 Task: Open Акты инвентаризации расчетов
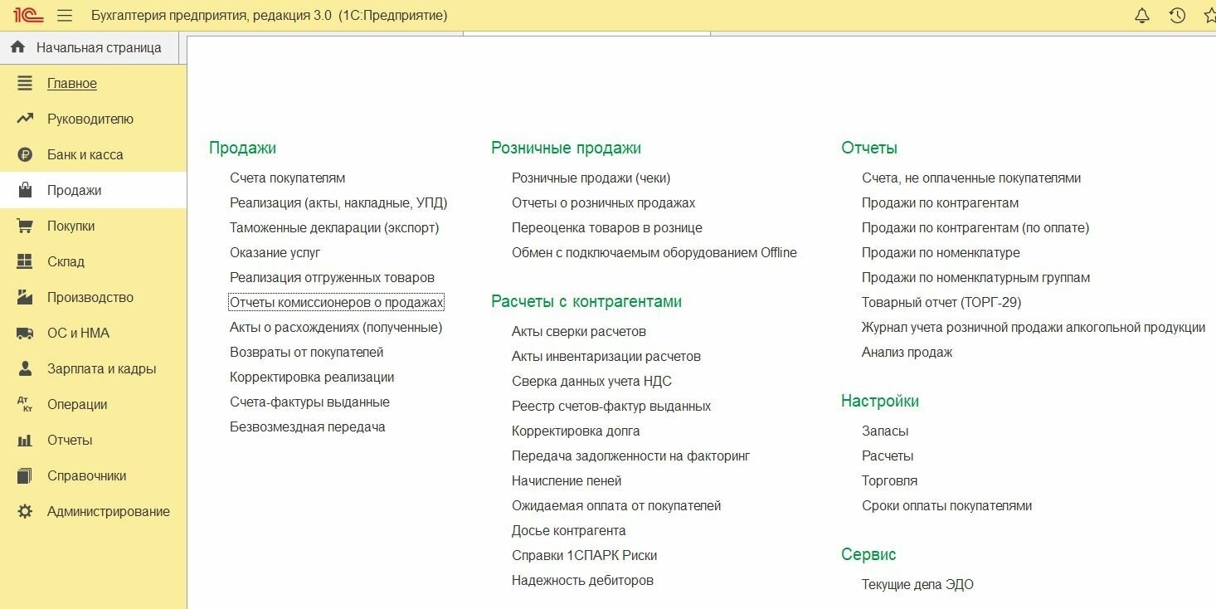click(x=606, y=356)
